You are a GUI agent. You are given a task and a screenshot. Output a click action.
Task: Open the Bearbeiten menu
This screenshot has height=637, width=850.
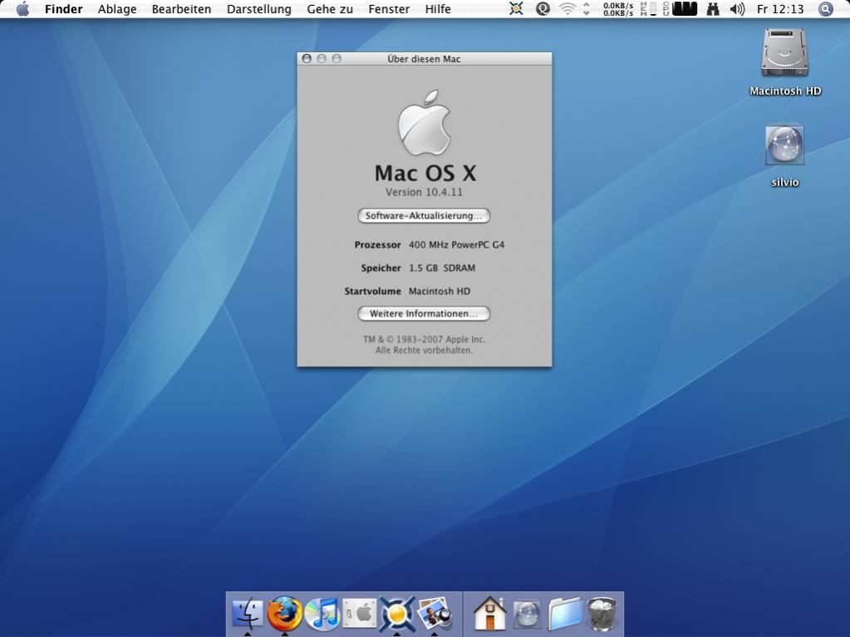point(182,8)
